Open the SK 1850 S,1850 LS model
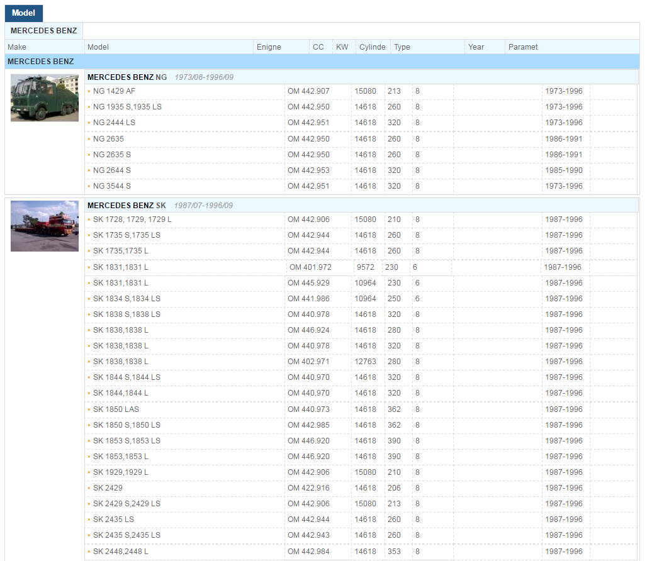647x561 pixels. pos(127,425)
